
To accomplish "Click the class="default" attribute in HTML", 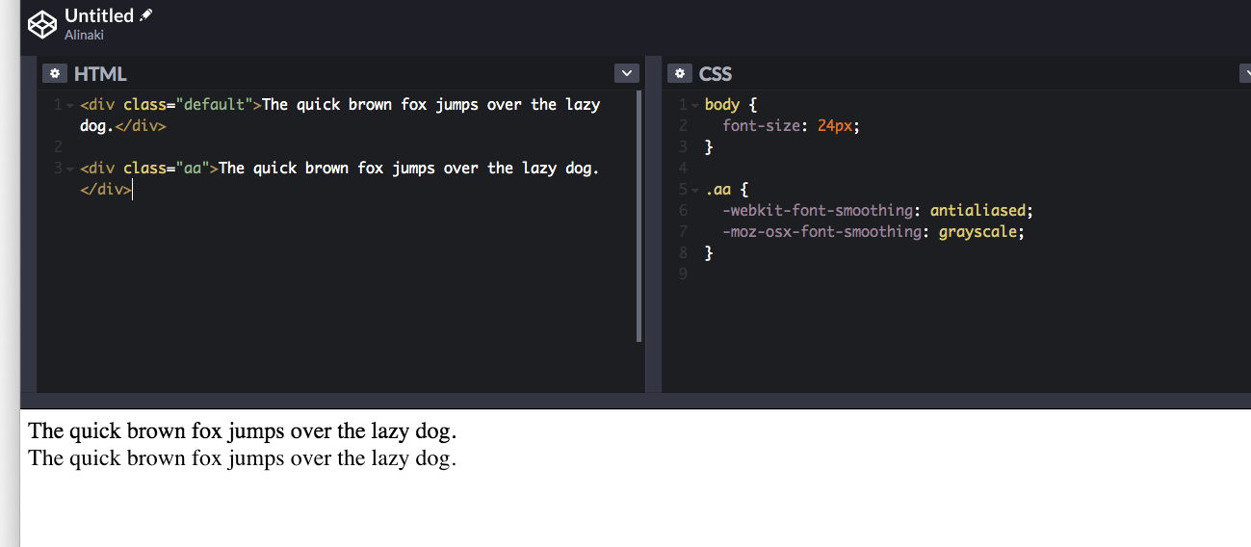I will coord(188,104).
